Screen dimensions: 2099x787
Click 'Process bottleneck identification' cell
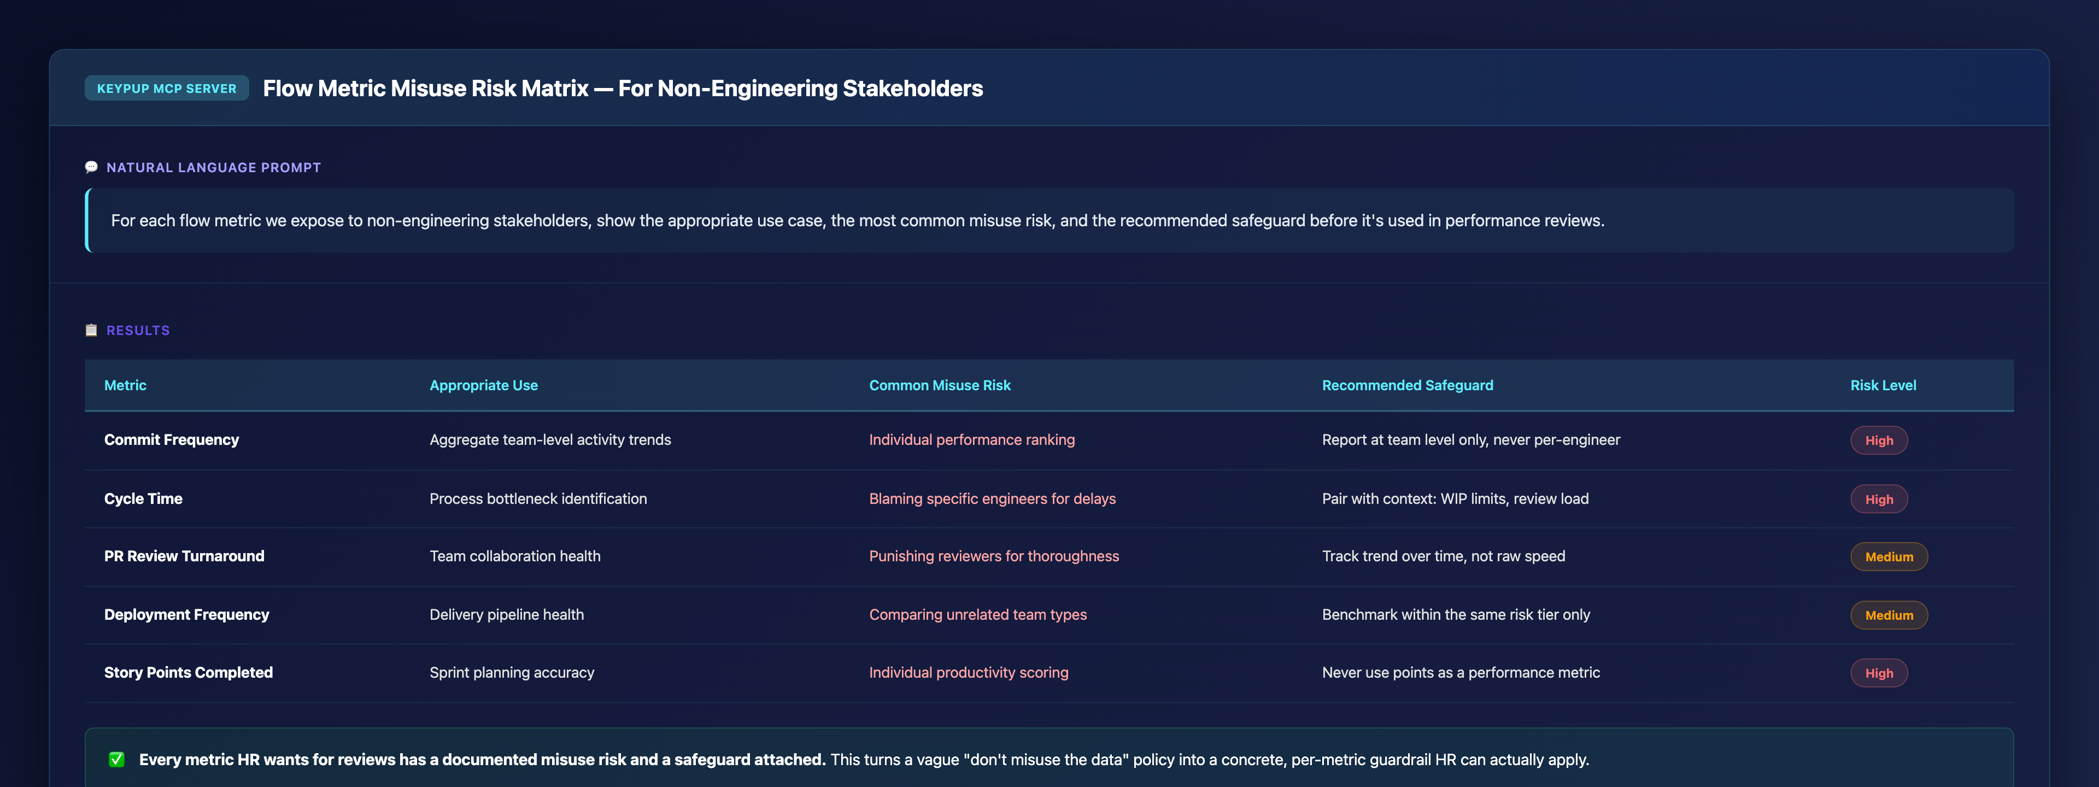pyautogui.click(x=538, y=498)
